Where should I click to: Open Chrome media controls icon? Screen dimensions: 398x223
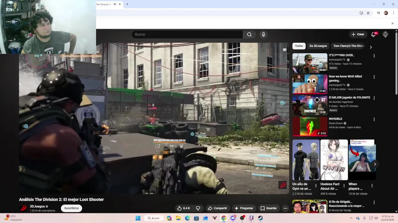click(x=378, y=13)
